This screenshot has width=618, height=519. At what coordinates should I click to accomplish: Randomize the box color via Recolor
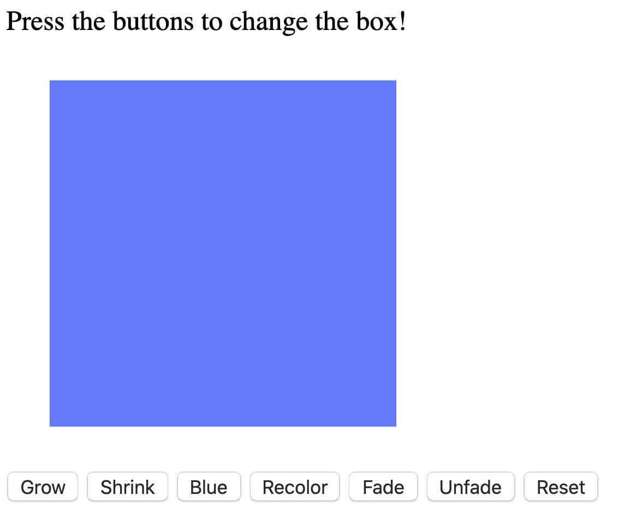295,487
